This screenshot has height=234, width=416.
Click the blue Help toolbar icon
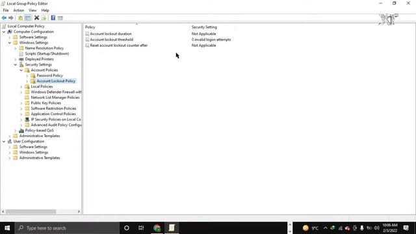(53, 18)
